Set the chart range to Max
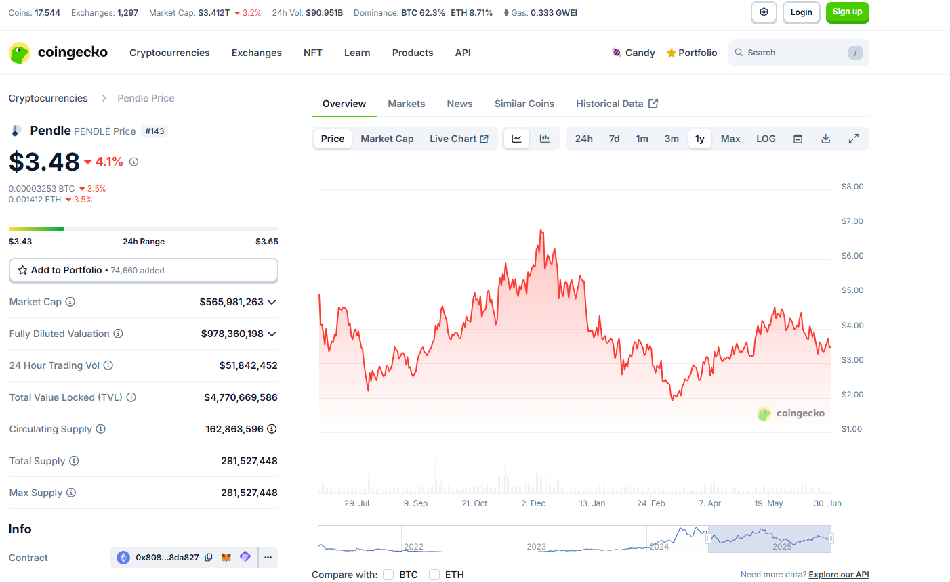 click(x=730, y=139)
